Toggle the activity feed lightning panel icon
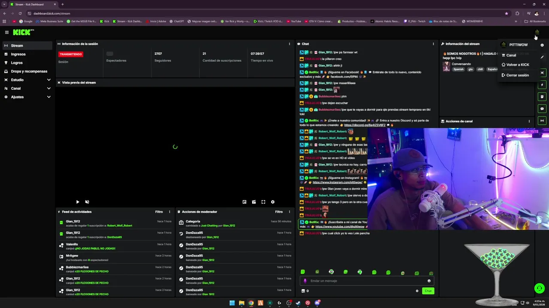Screen dimensions: 549x308 coord(542,85)
